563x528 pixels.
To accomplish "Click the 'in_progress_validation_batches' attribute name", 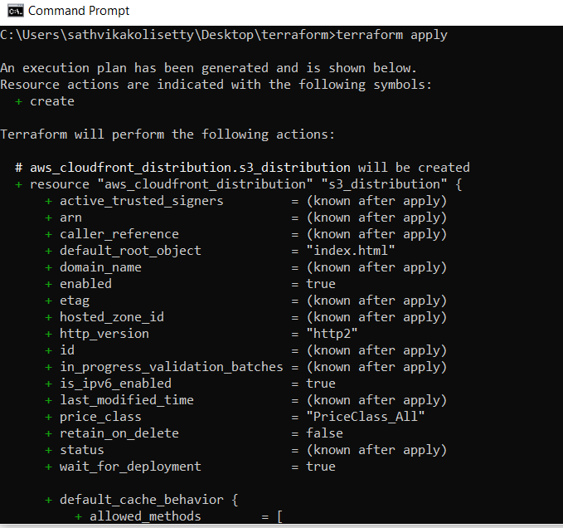I will pyautogui.click(x=172, y=367).
